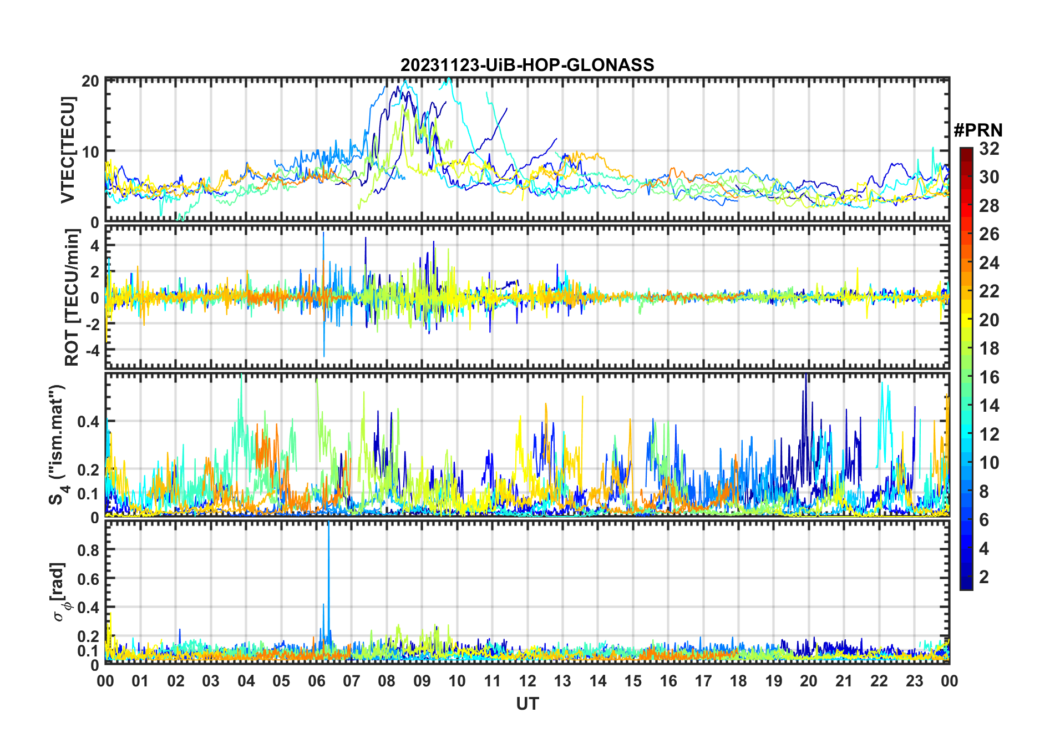
Task: Select the 0.6 tick on the sigma-phi axis
Action: click(89, 579)
